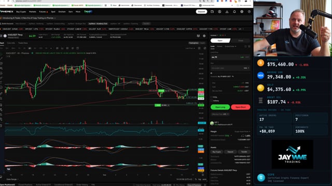Open Effective Time GTC dropdown
This screenshot has height=186, width=332.
click(x=220, y=114)
